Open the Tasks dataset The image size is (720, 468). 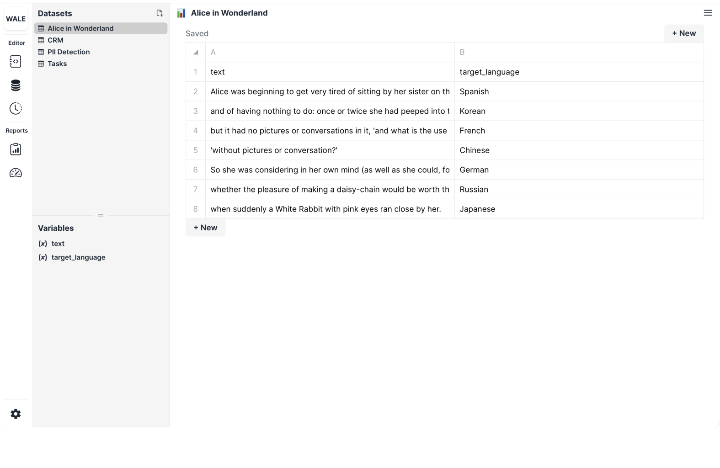(101, 64)
